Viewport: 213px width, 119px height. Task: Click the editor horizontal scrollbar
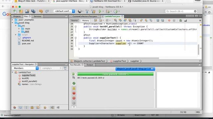tap(119, 58)
